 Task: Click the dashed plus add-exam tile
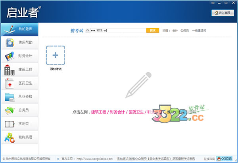pos(56,55)
